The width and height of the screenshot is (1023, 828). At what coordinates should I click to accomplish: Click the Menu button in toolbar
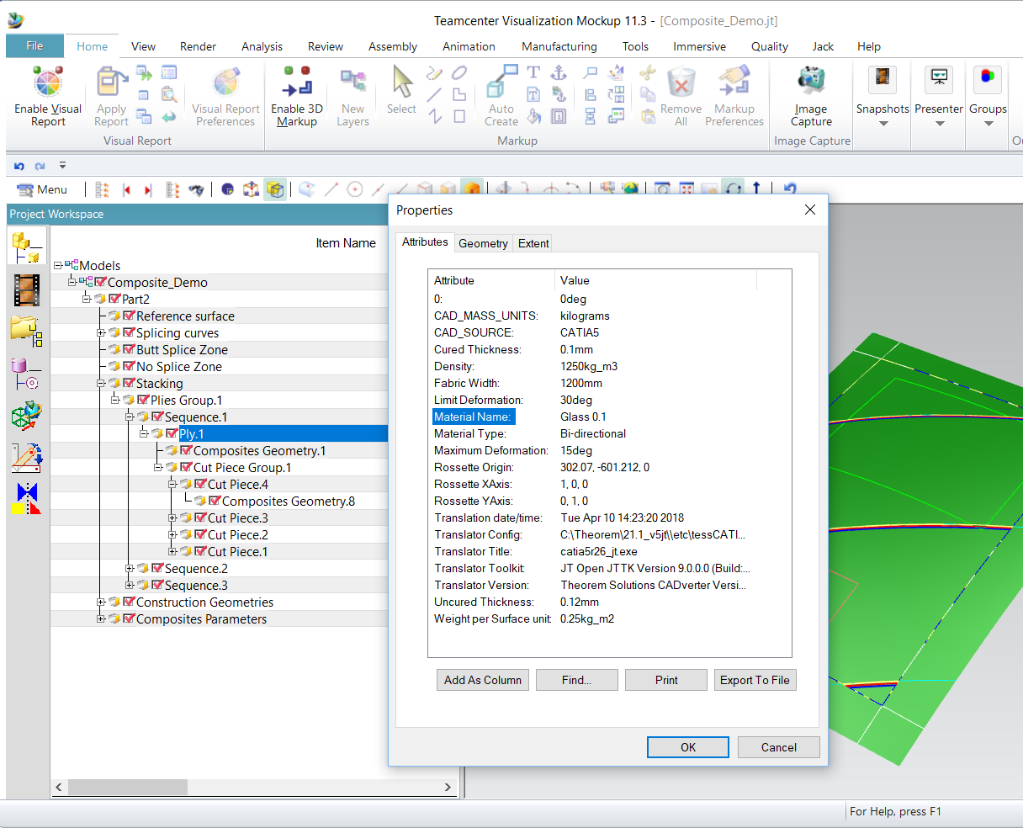coord(42,189)
